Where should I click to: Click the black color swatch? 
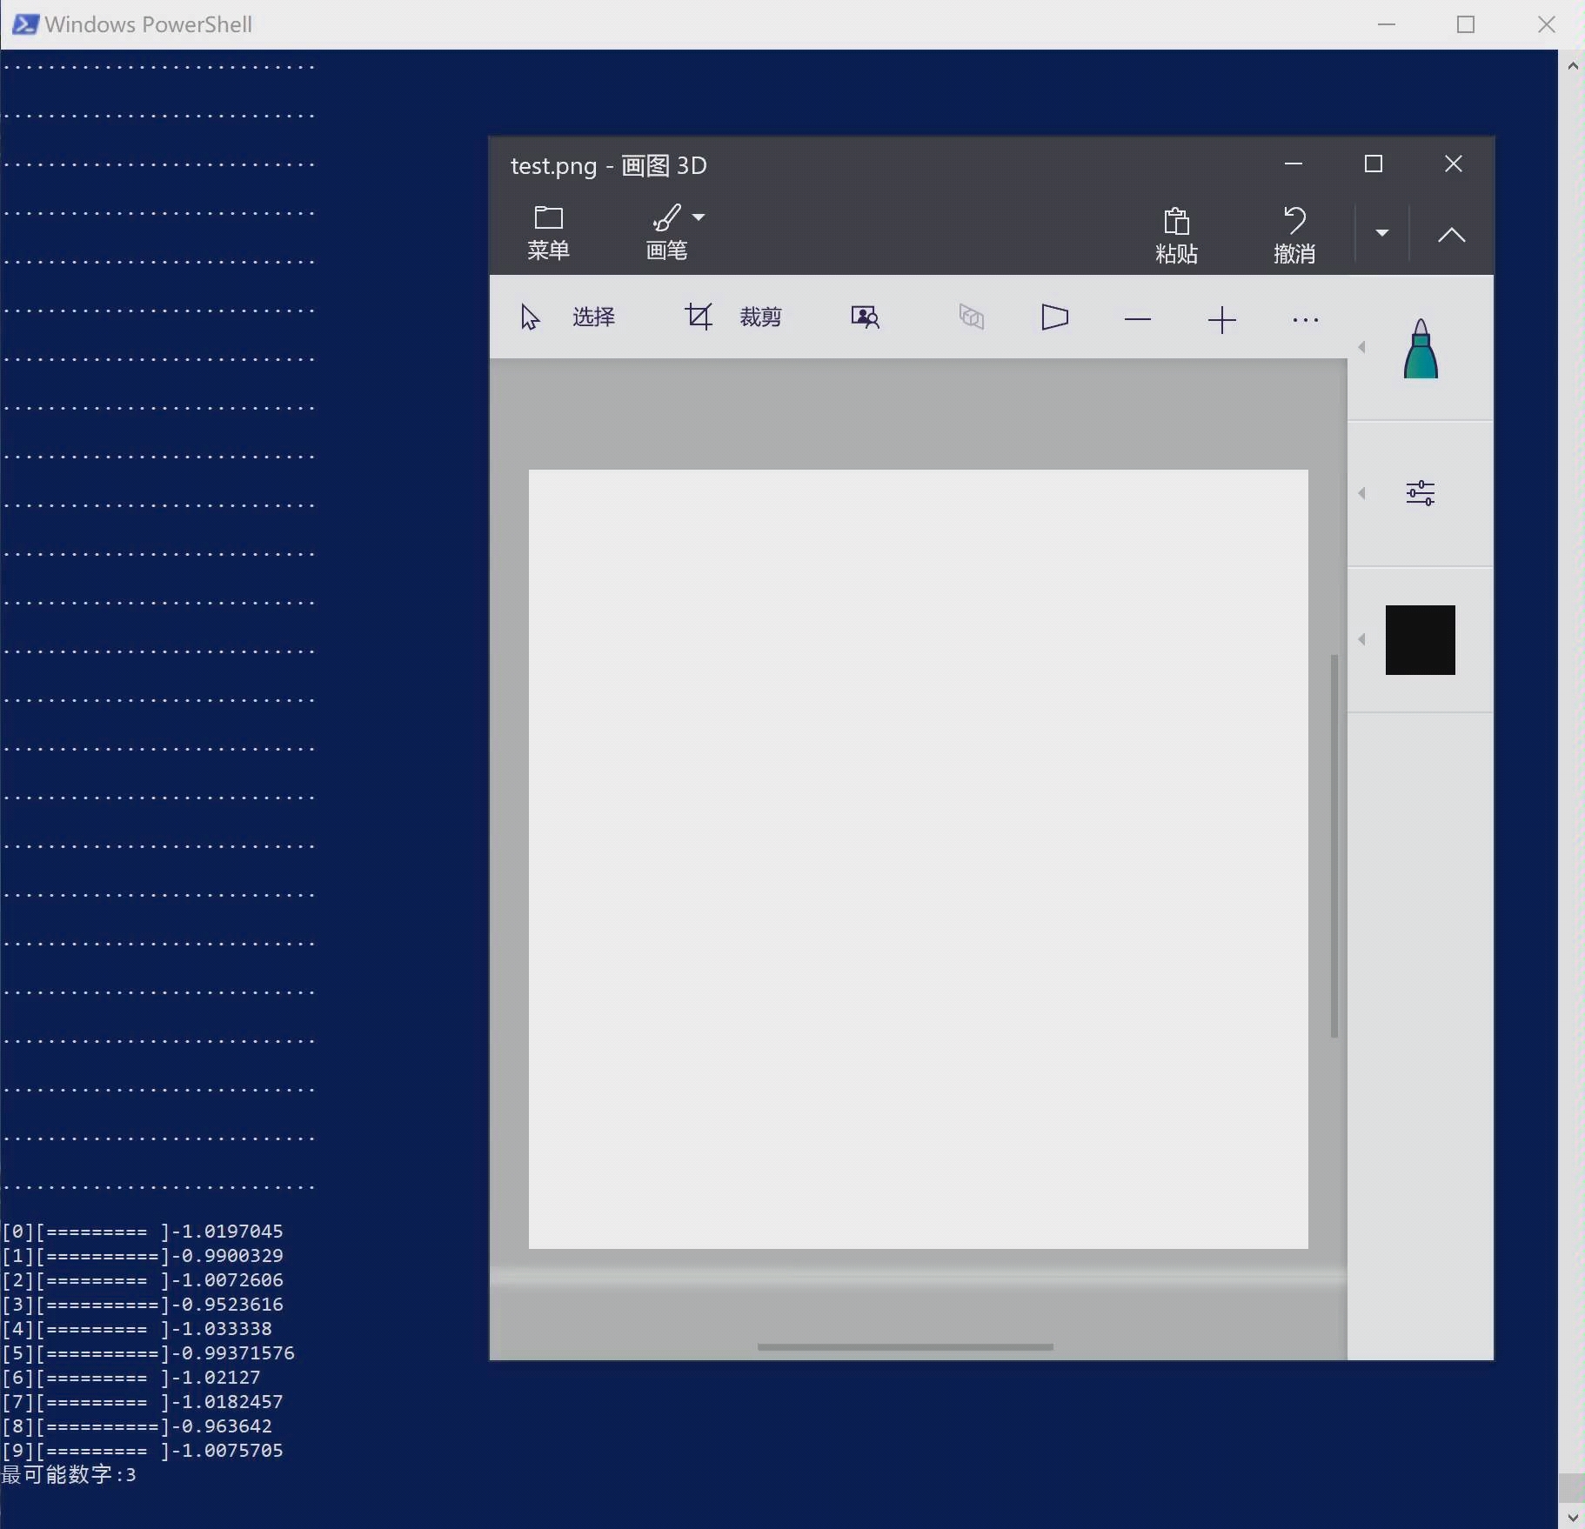(x=1420, y=640)
